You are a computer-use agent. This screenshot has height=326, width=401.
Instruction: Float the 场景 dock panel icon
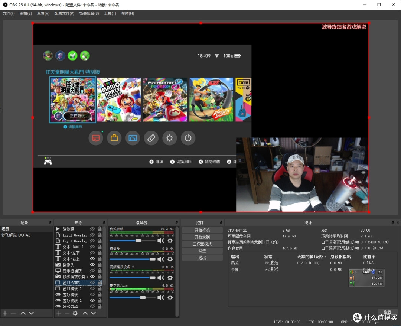tap(50, 222)
